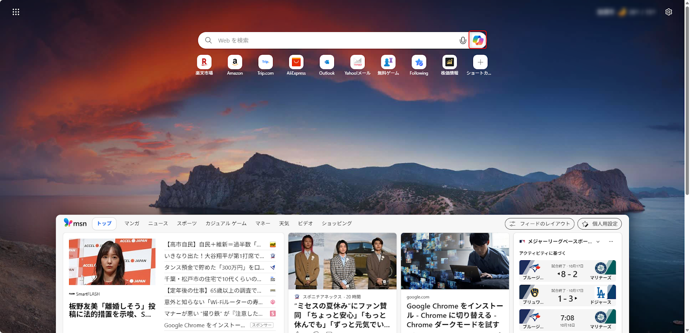Launch the Outlook shortcut
The width and height of the screenshot is (690, 333).
326,62
